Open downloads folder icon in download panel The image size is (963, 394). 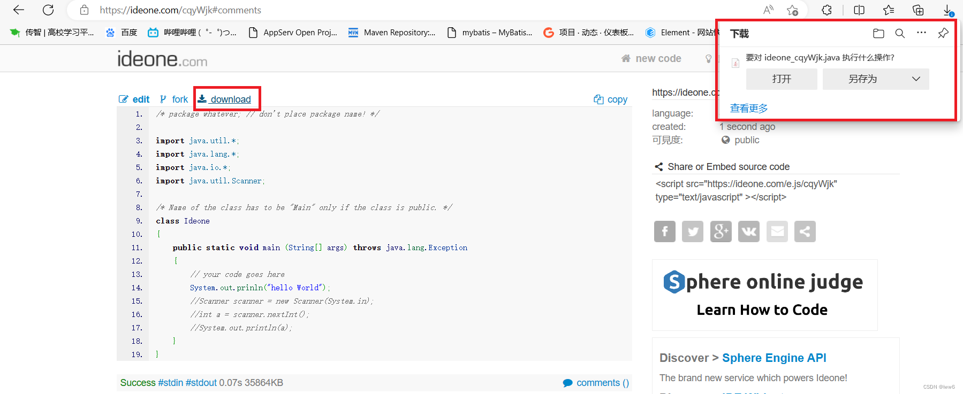tap(878, 34)
